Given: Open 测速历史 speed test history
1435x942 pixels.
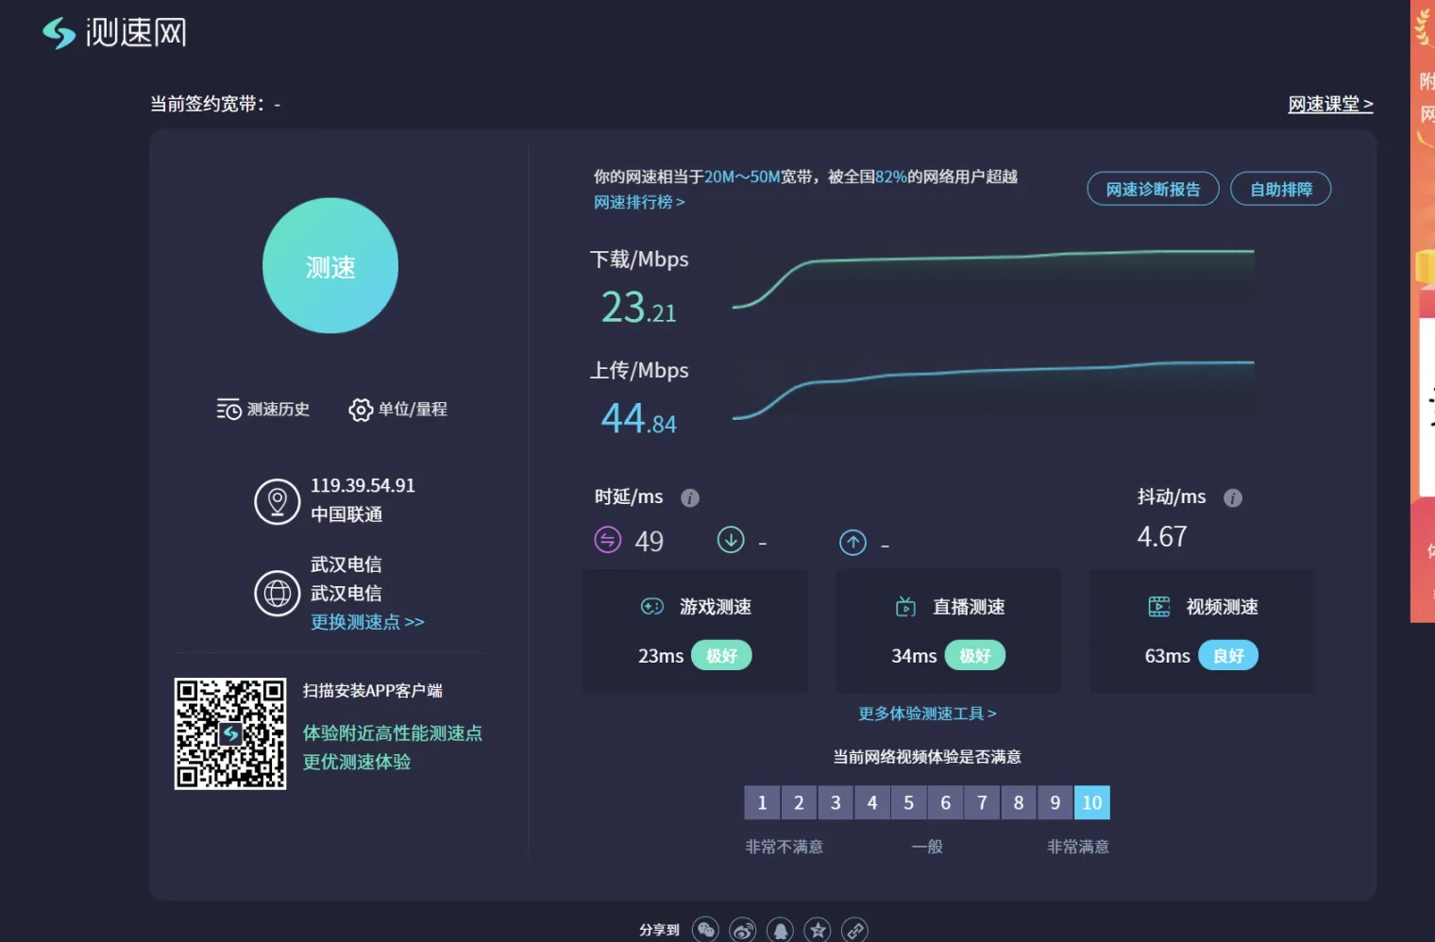Looking at the screenshot, I should [x=263, y=410].
